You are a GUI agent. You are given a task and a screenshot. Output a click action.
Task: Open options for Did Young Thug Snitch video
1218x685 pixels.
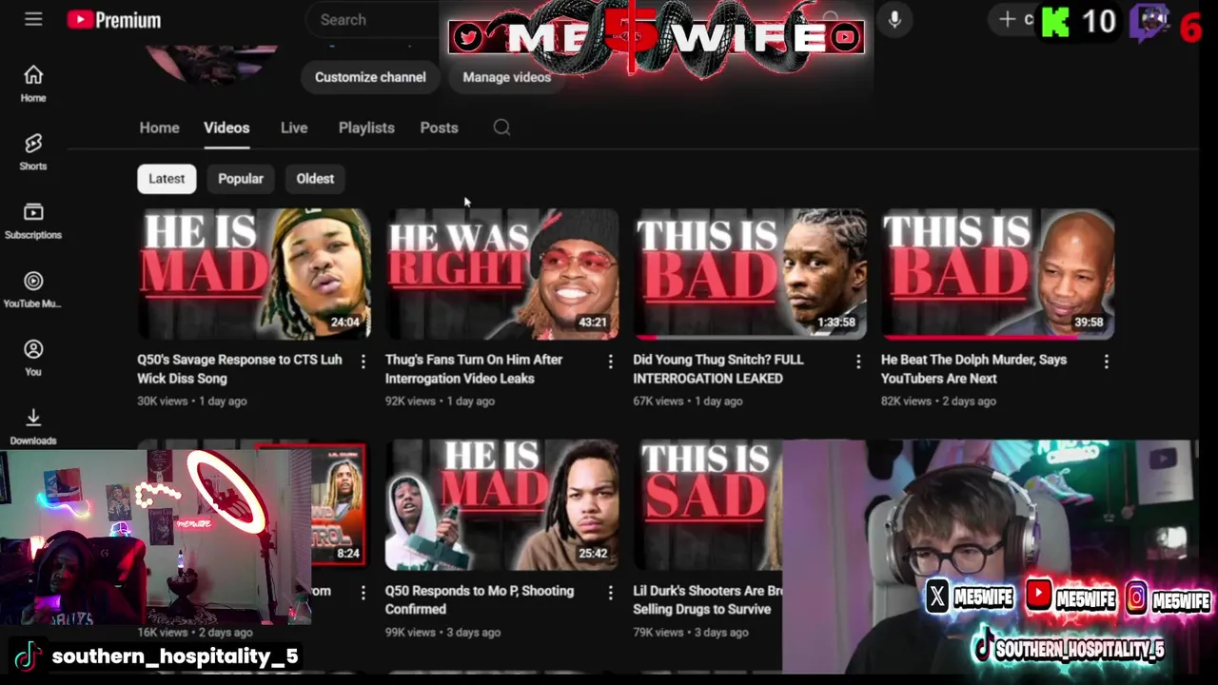click(858, 362)
